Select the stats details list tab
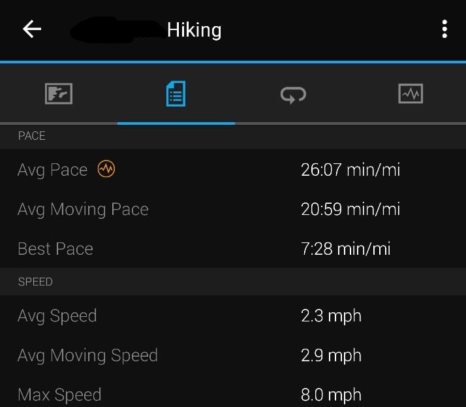The height and width of the screenshot is (407, 466). tap(176, 94)
